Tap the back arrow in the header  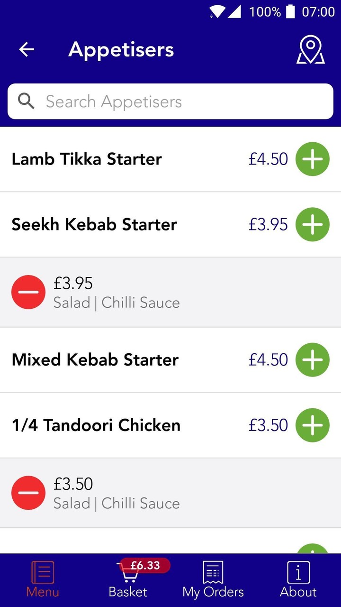coord(27,49)
